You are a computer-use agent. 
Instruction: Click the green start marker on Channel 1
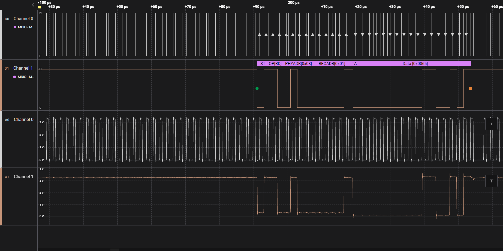(257, 88)
